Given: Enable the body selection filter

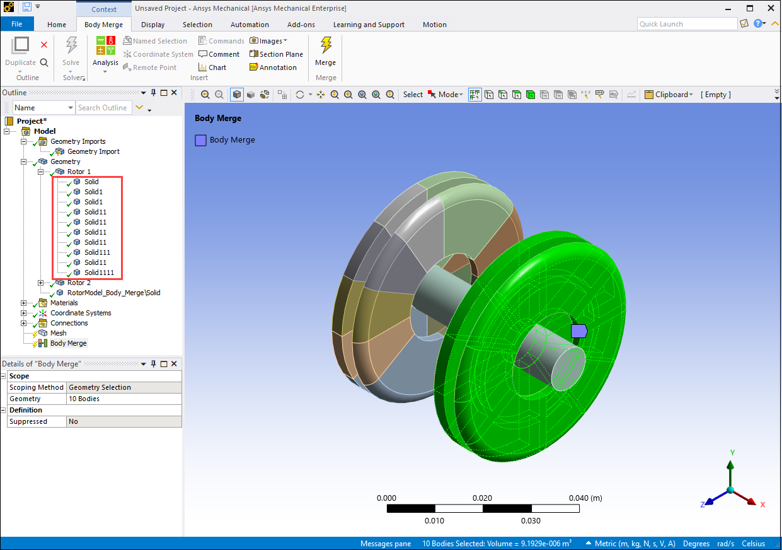Looking at the screenshot, I should 531,95.
